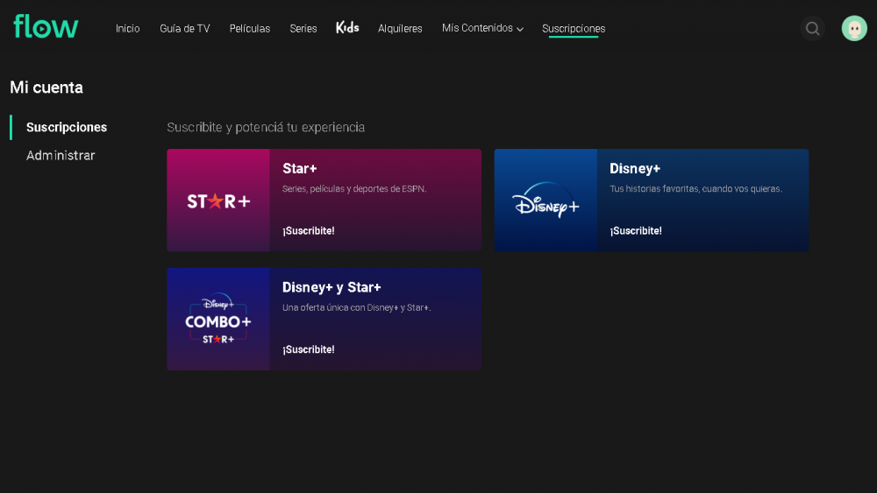
Task: Click the Star+ logo thumbnail
Action: click(218, 201)
